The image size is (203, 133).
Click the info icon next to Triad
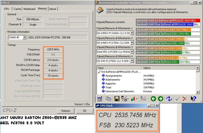click(103, 87)
